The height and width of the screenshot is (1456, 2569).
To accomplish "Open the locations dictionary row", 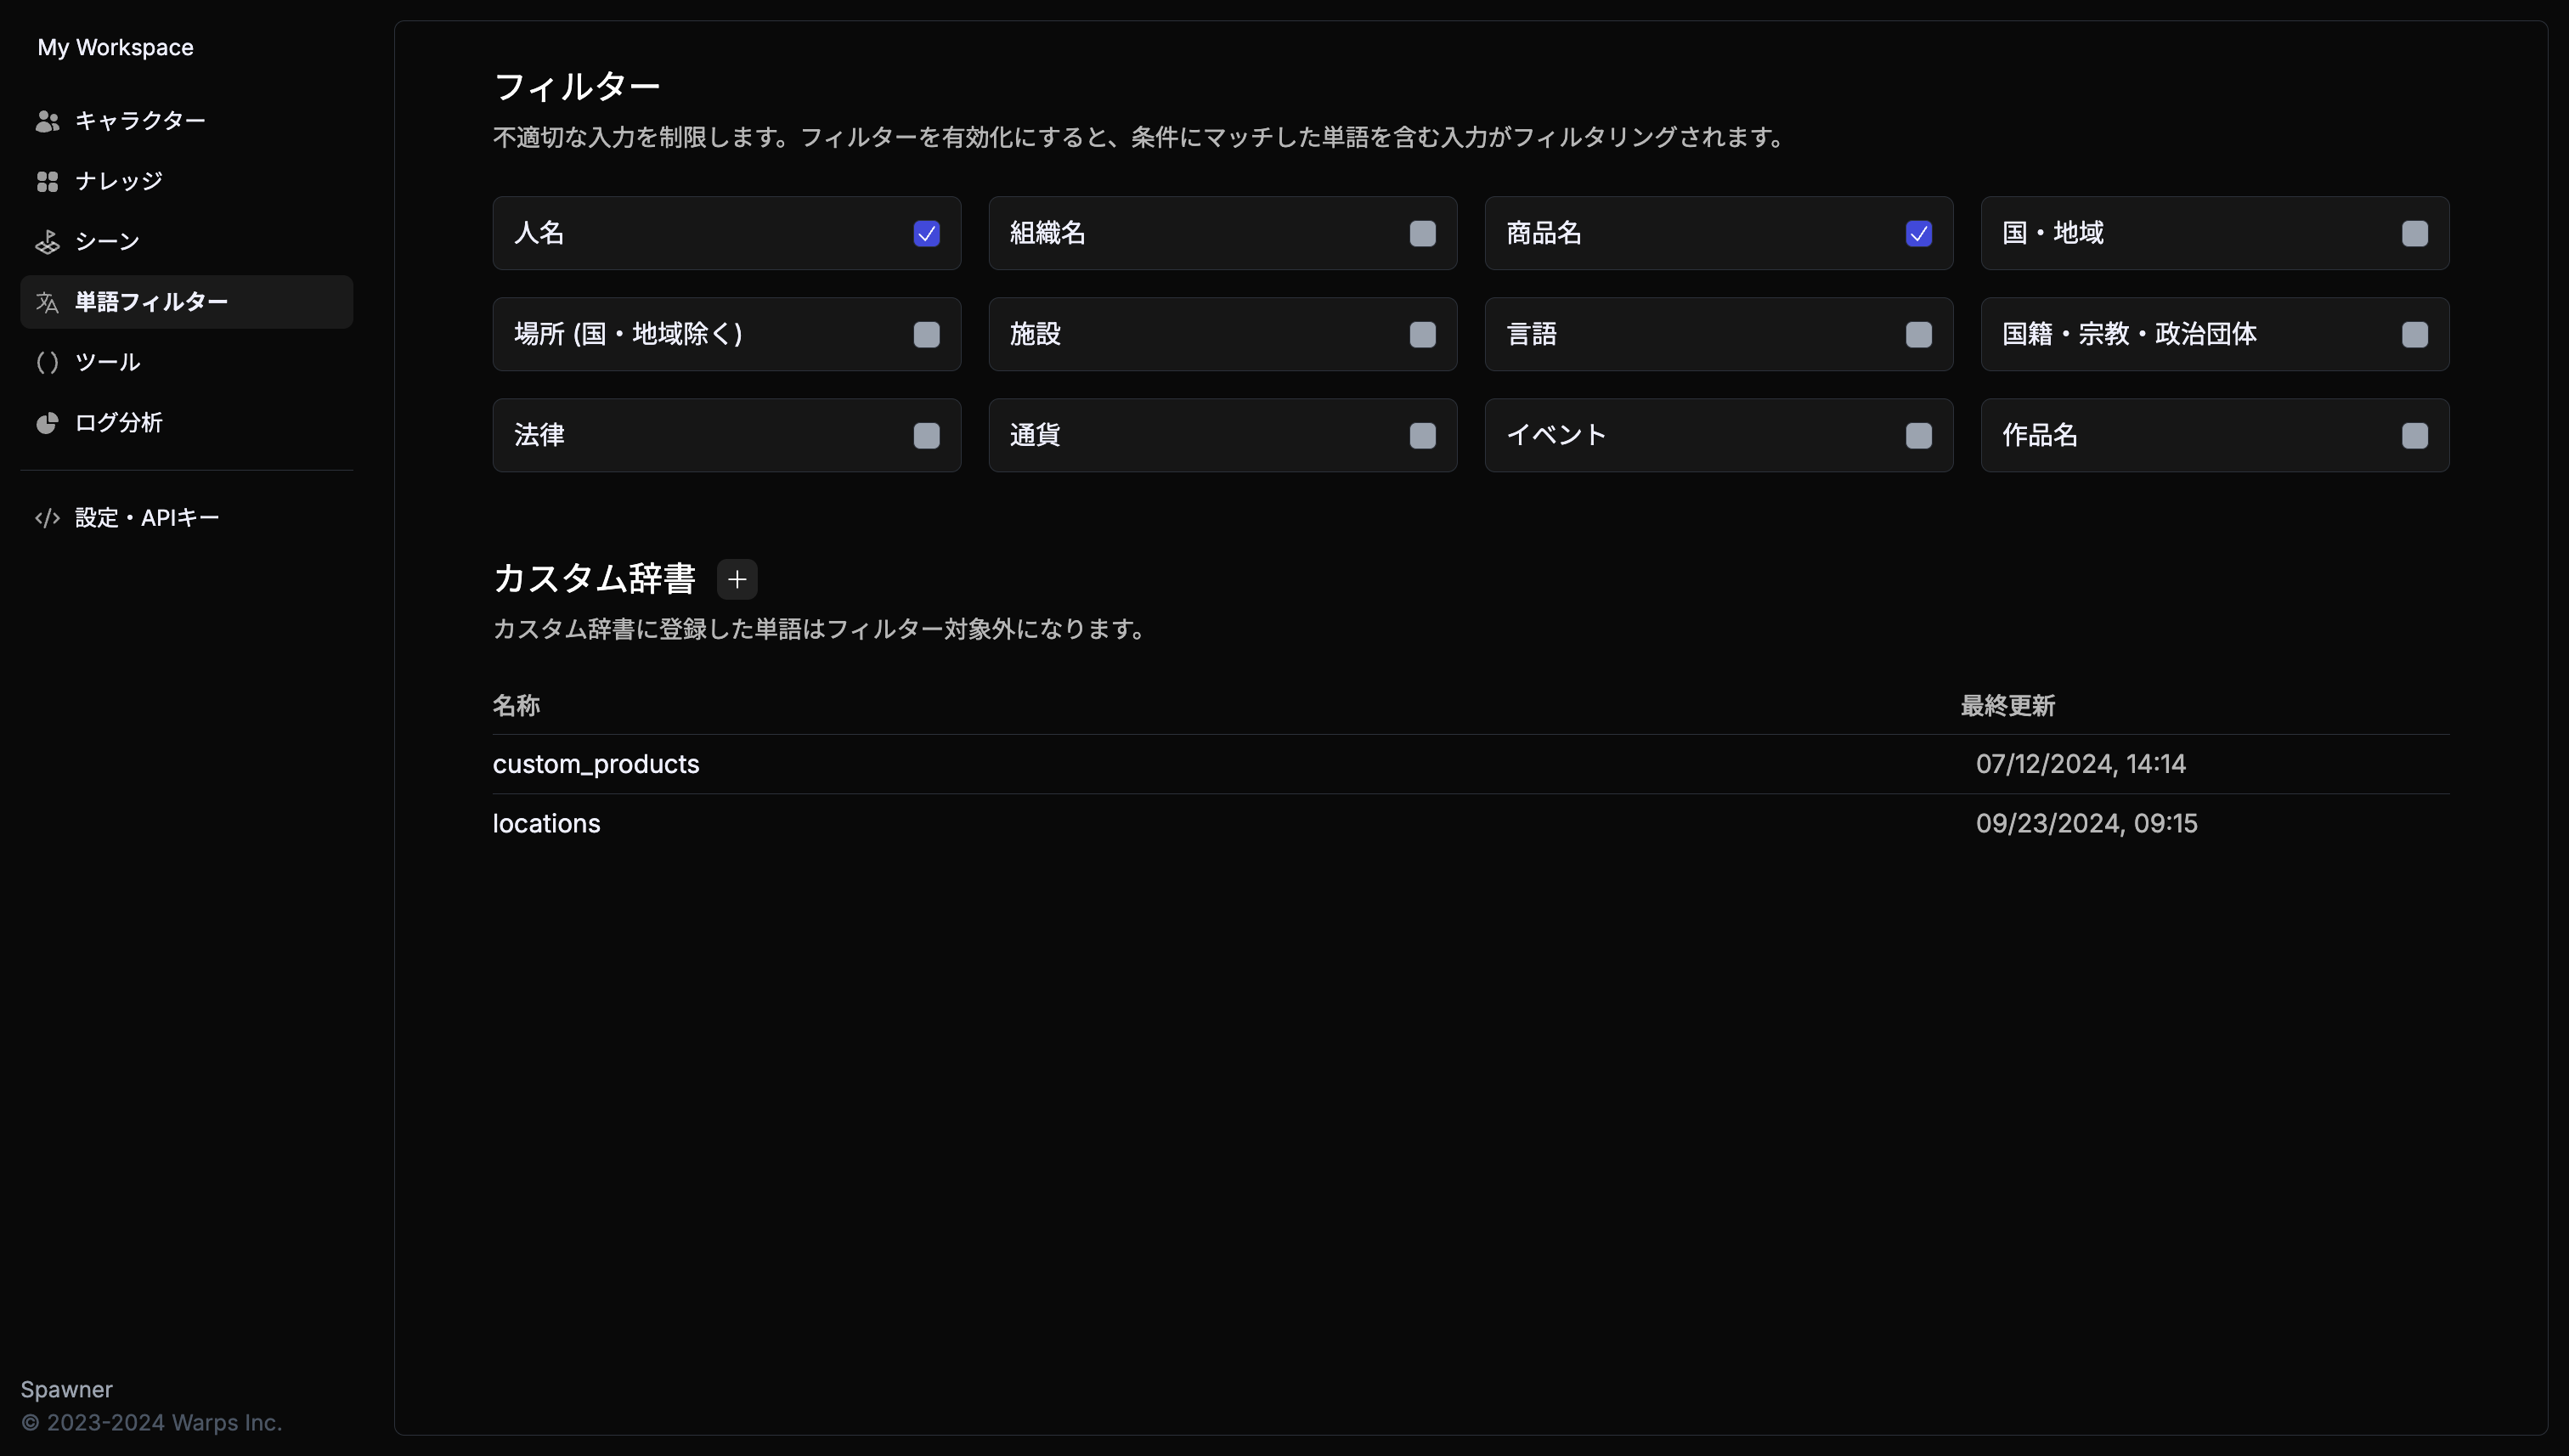I will [x=546, y=823].
